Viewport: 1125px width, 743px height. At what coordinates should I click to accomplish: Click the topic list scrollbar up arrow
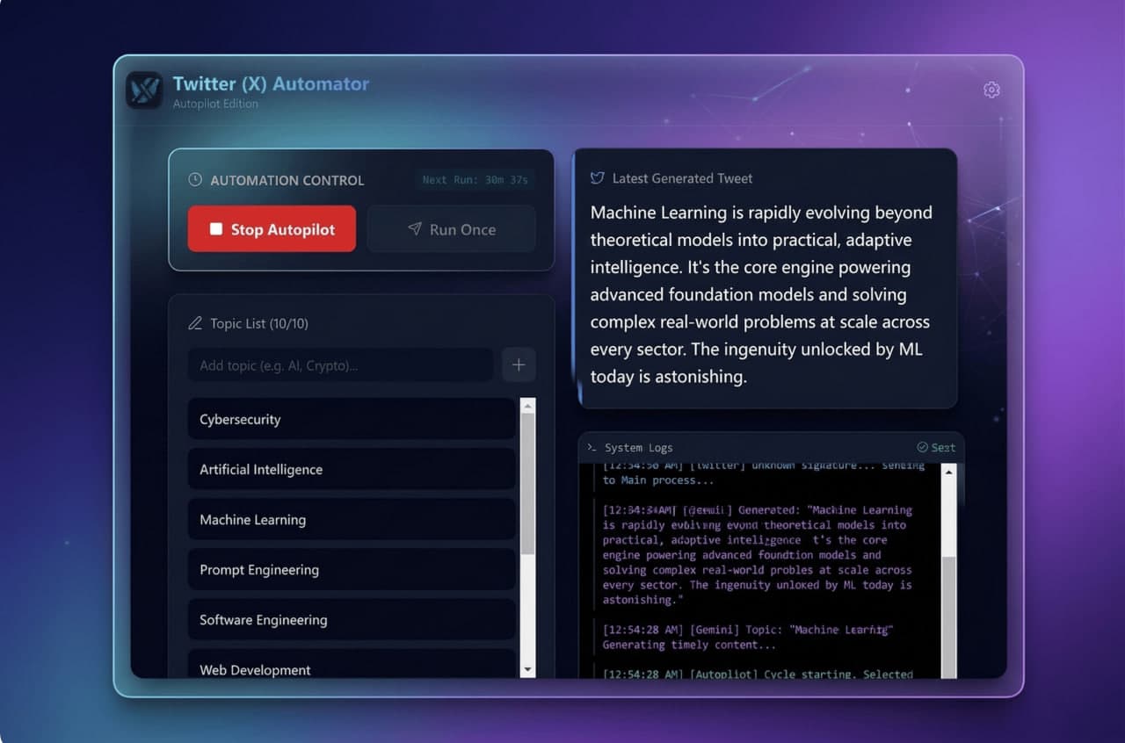click(x=527, y=405)
